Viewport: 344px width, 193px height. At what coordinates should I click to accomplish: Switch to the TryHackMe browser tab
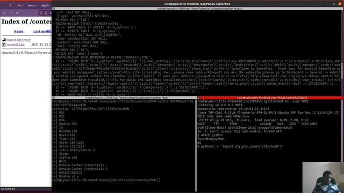click(20, 5)
